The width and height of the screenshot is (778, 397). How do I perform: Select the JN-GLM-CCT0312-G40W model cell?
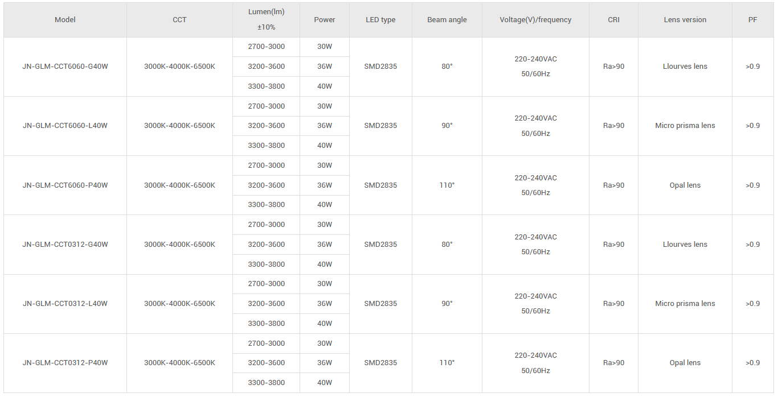pyautogui.click(x=65, y=245)
